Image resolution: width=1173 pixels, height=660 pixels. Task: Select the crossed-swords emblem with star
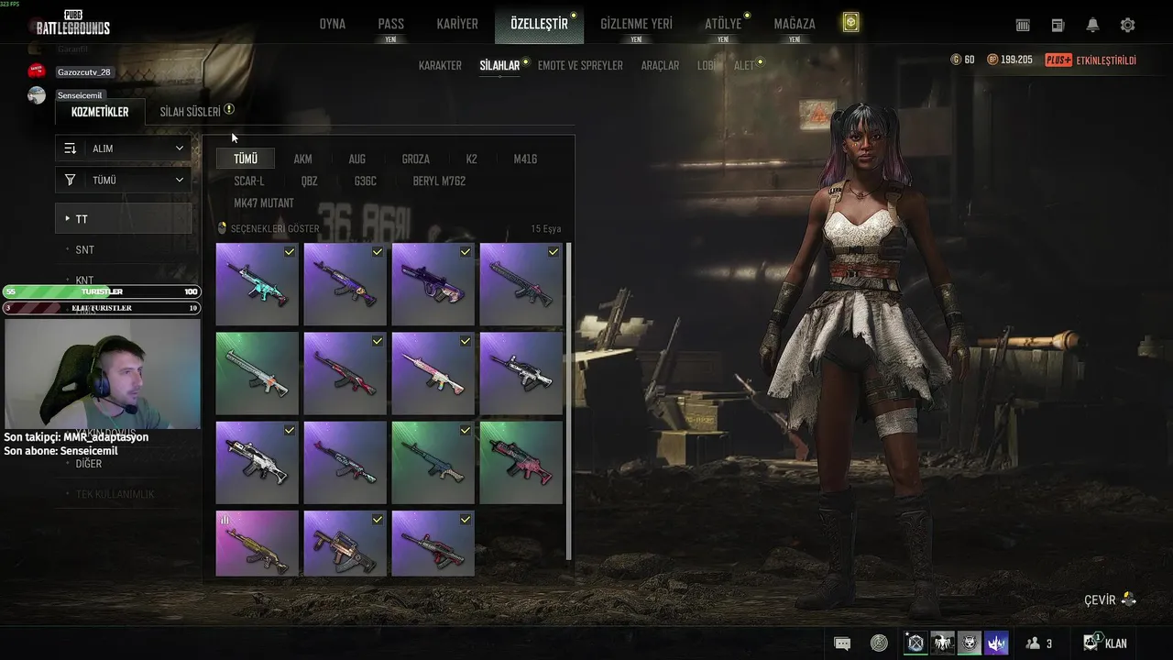tap(915, 643)
